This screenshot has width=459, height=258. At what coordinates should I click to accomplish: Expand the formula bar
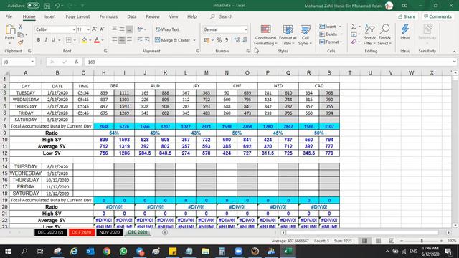click(x=454, y=62)
